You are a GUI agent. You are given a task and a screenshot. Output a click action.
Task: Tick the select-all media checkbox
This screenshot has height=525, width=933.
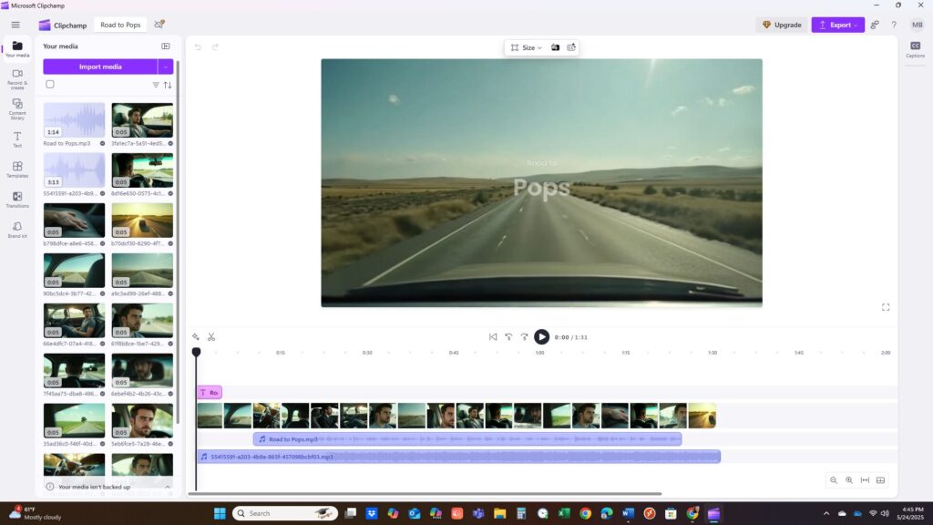[50, 85]
